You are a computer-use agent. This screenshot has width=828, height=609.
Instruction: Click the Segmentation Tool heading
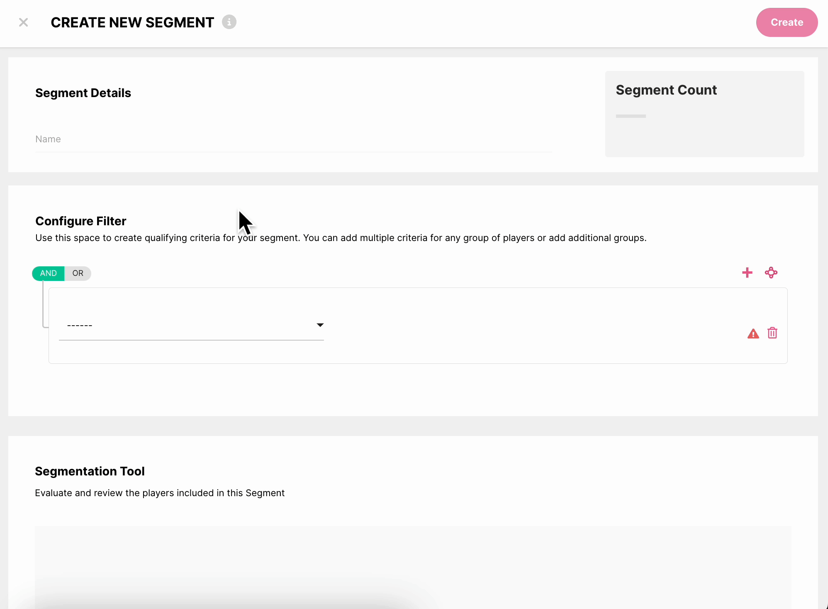coord(90,471)
